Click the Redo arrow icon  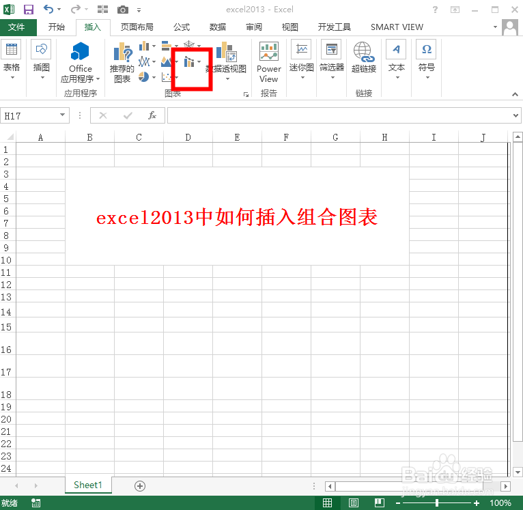76,9
